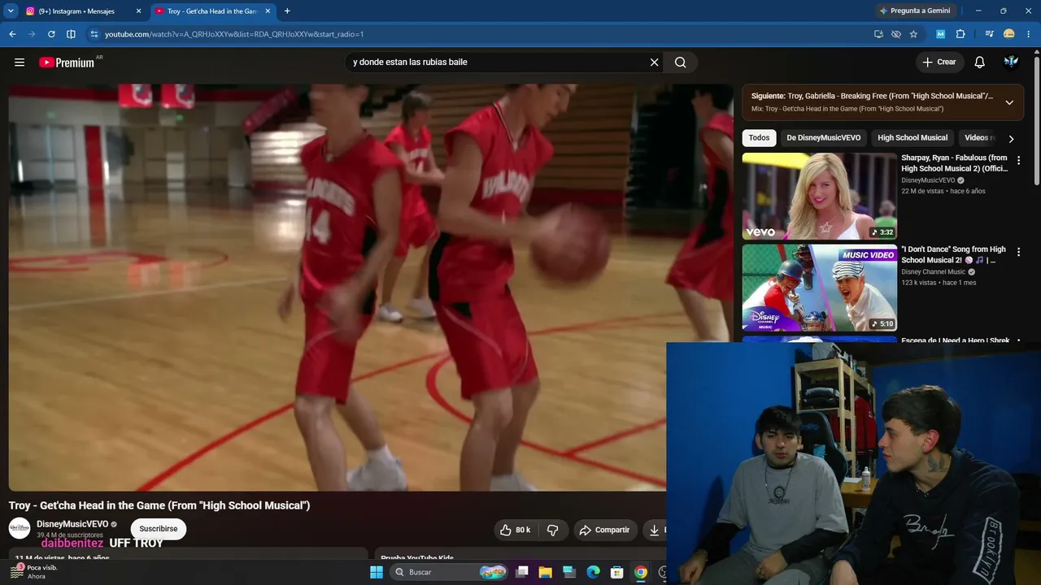Open the Poca visib. weather widget
Screen dimensions: 1041x585
click(33, 572)
